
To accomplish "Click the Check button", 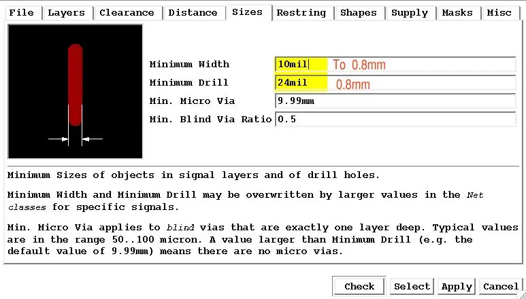I will (x=359, y=287).
